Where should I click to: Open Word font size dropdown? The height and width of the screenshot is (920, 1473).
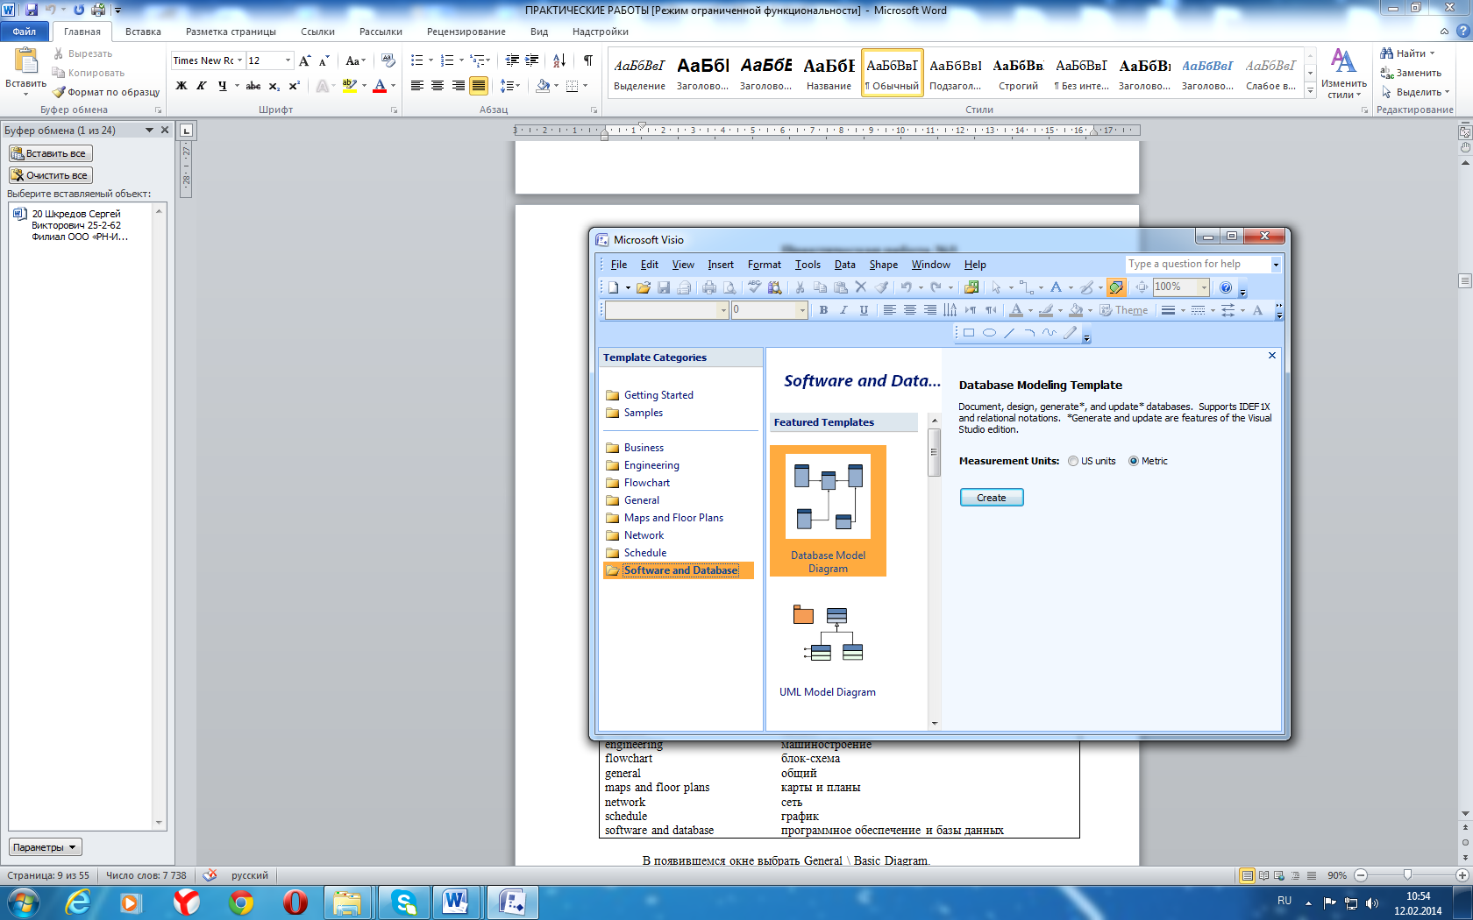tap(288, 60)
